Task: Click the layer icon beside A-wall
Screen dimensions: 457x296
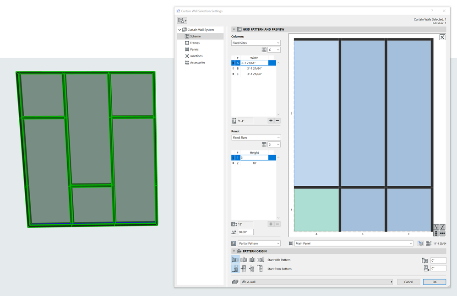Action: point(235,282)
